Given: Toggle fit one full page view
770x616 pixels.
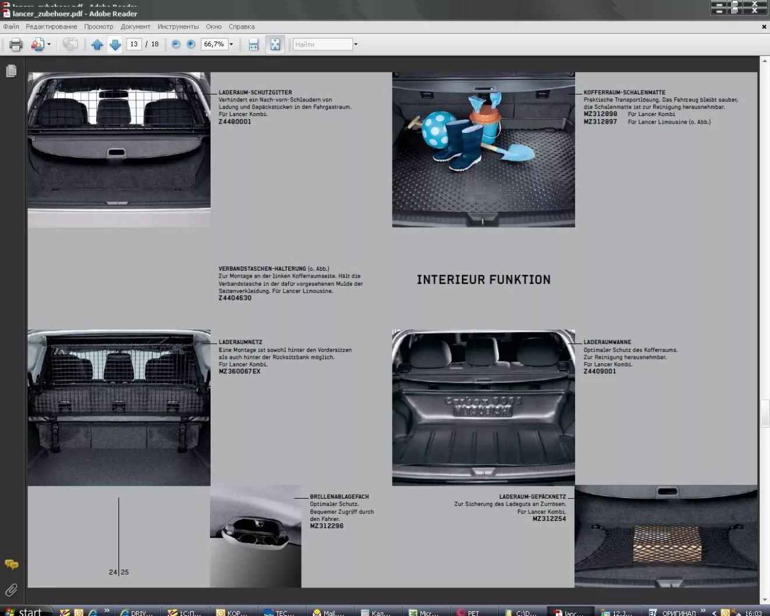Looking at the screenshot, I should pyautogui.click(x=275, y=44).
